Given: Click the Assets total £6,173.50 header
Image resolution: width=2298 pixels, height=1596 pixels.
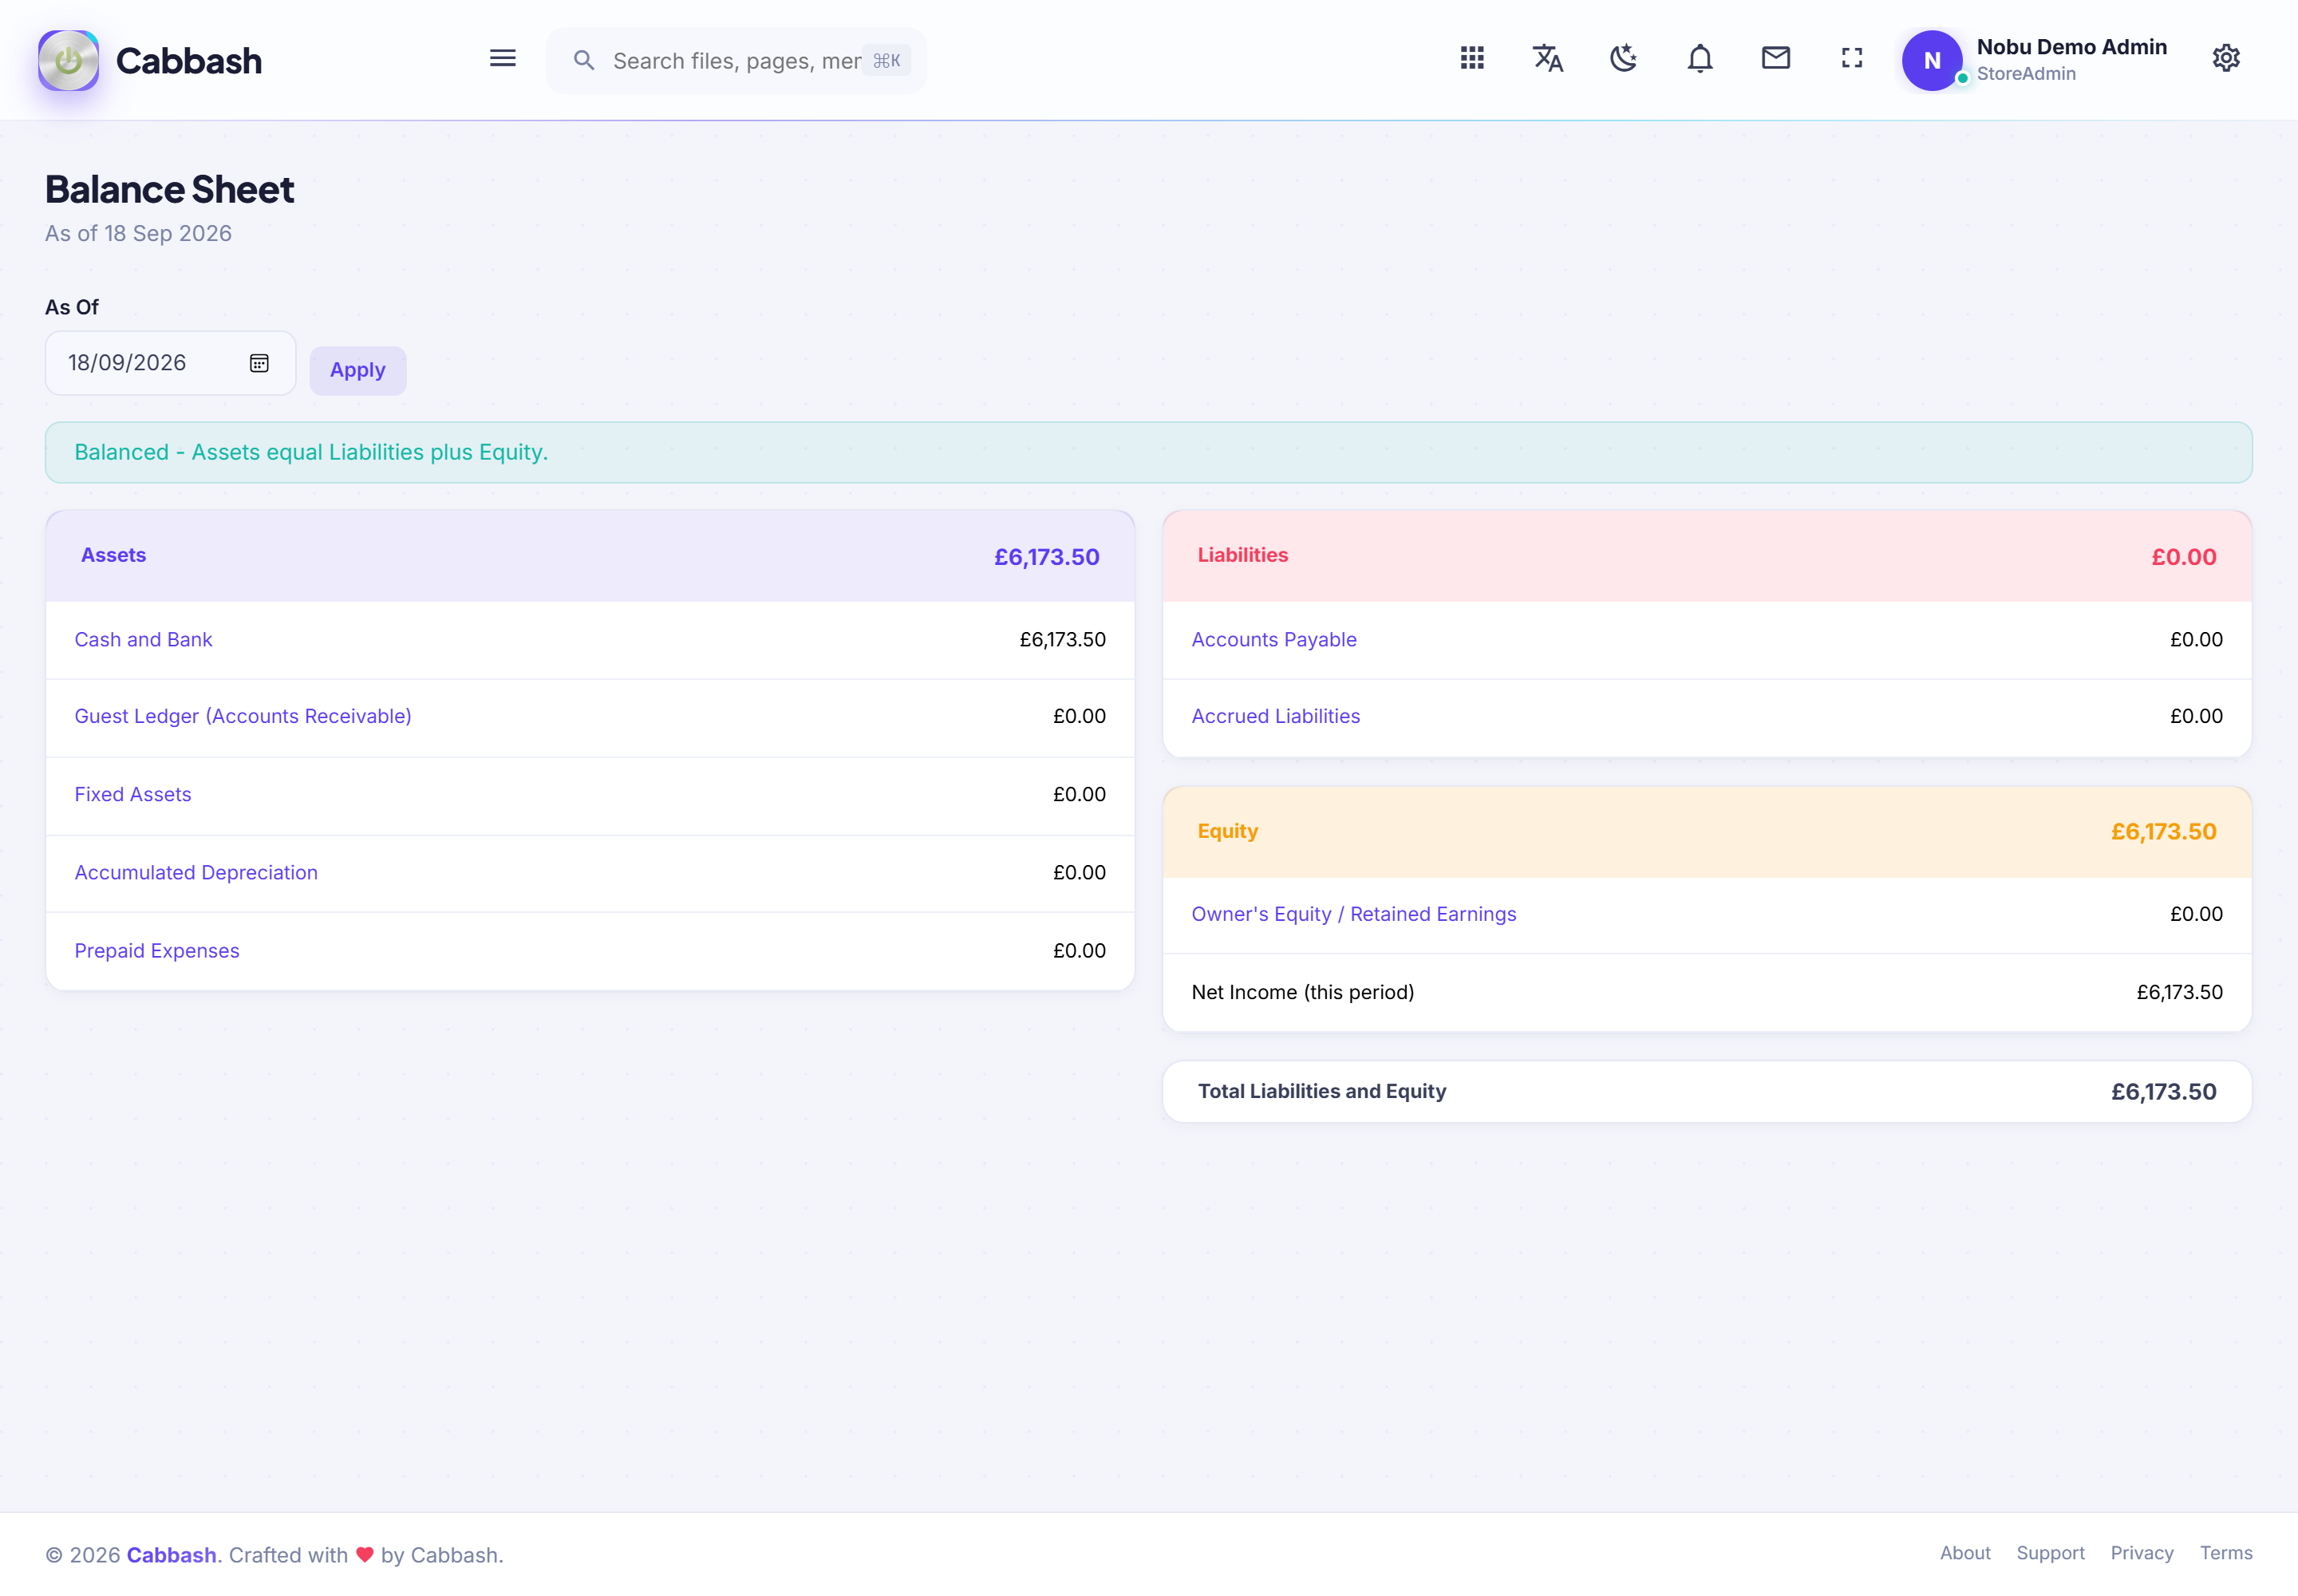Looking at the screenshot, I should (1046, 557).
